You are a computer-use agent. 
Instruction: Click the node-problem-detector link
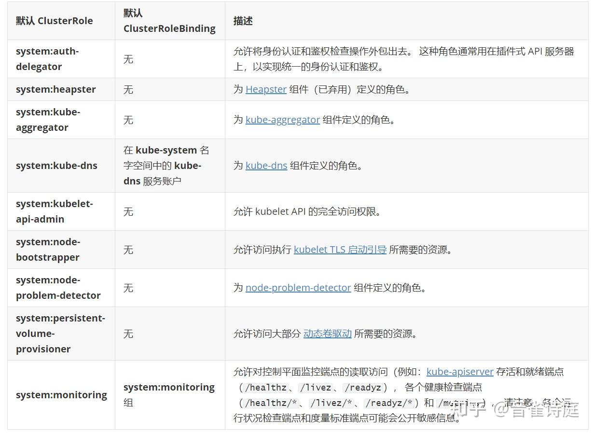(x=298, y=288)
